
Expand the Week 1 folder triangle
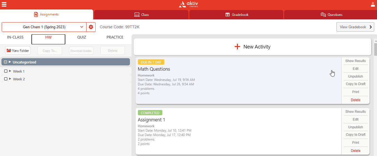click(x=10, y=71)
